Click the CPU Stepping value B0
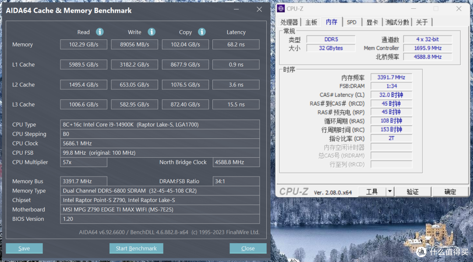The height and width of the screenshot is (262, 473). pos(160,134)
